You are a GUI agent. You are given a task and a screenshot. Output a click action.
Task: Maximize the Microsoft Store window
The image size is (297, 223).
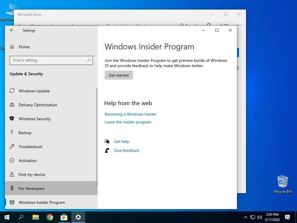[226, 14]
